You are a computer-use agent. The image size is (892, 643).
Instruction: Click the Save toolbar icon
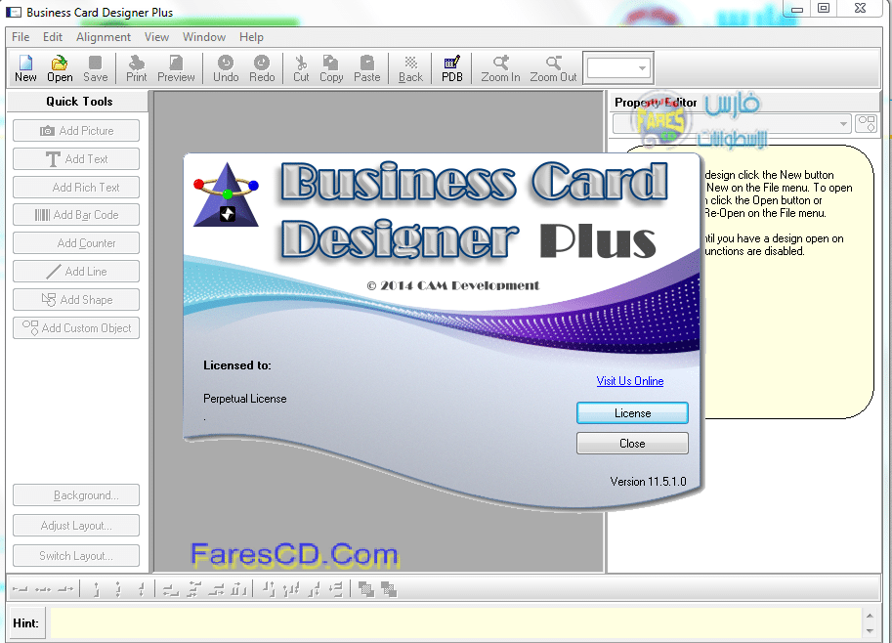[95, 68]
